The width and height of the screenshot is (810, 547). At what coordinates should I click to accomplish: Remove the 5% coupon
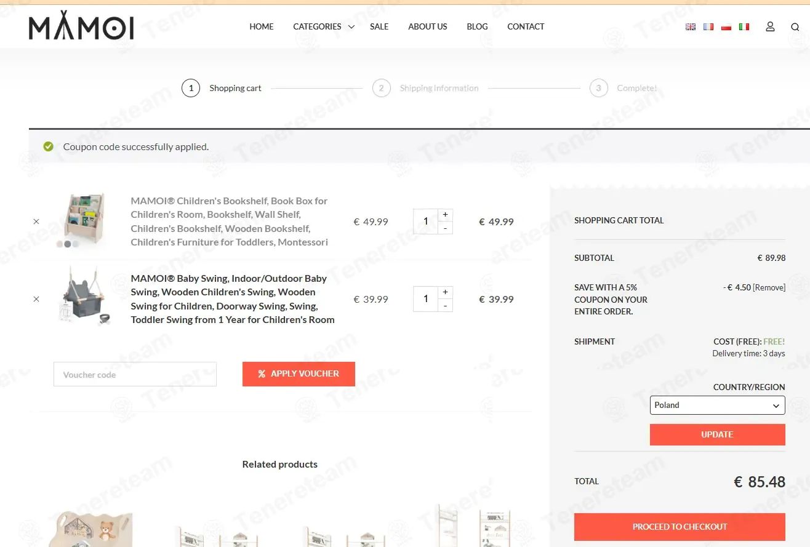769,287
